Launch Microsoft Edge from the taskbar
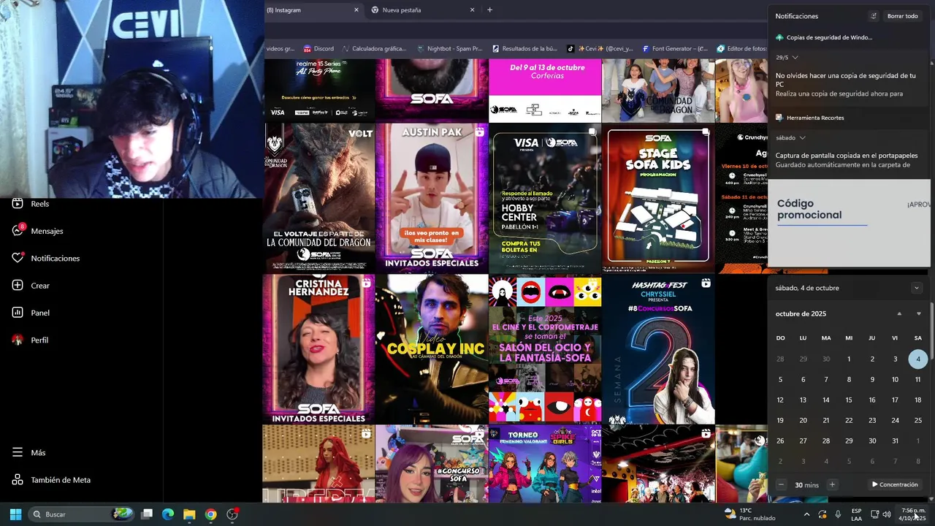Image resolution: width=935 pixels, height=526 pixels. click(167, 514)
